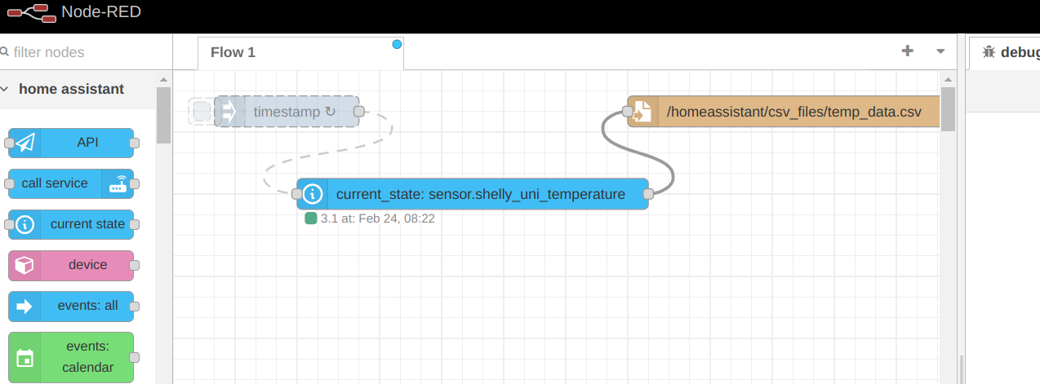Screen dimensions: 1040x384
Task: Add a new flow with the plus button
Action: [x=907, y=51]
